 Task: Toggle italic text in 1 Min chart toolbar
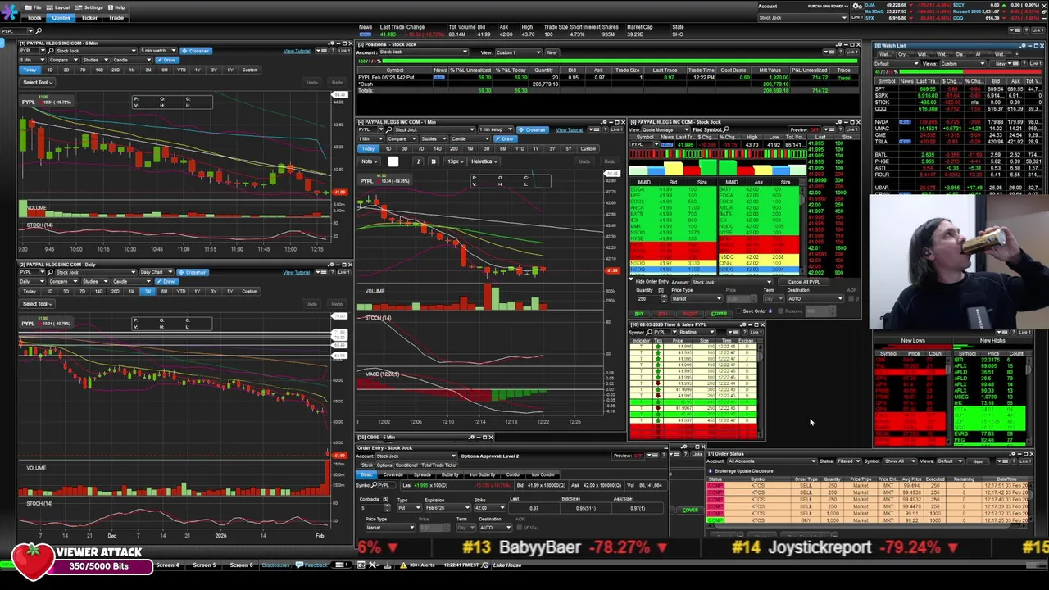coord(418,161)
